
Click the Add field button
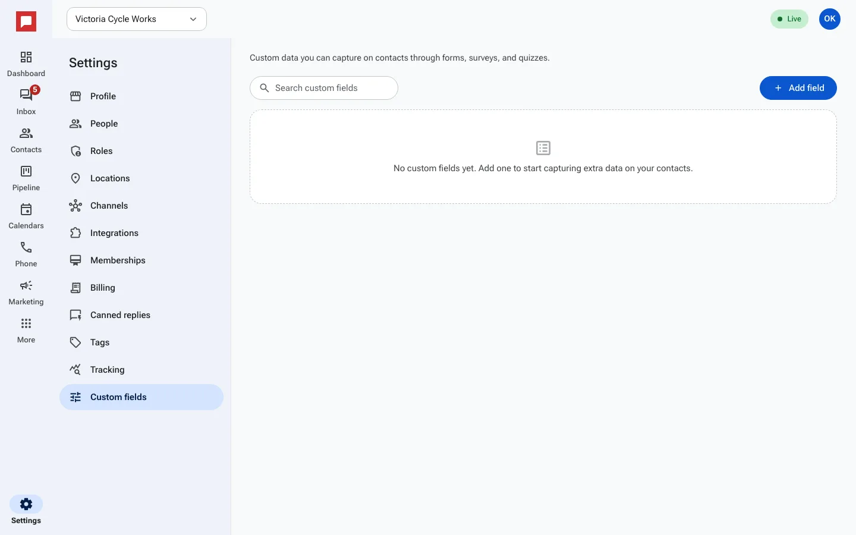(x=798, y=88)
